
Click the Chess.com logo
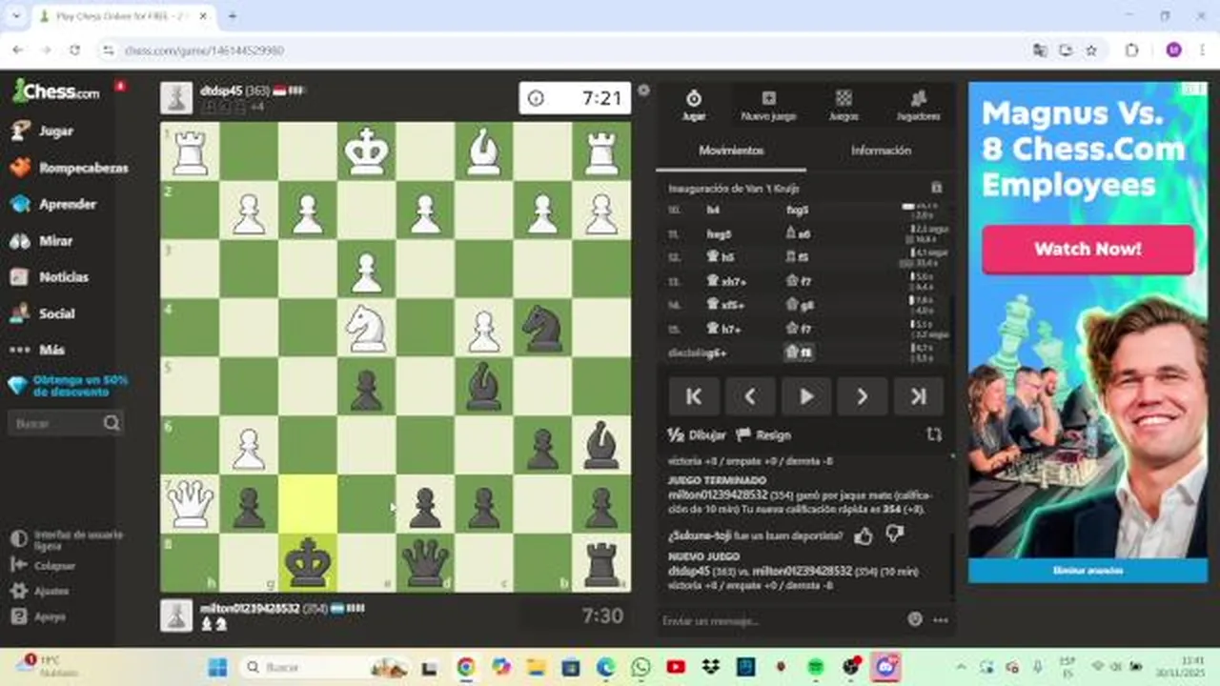point(56,91)
